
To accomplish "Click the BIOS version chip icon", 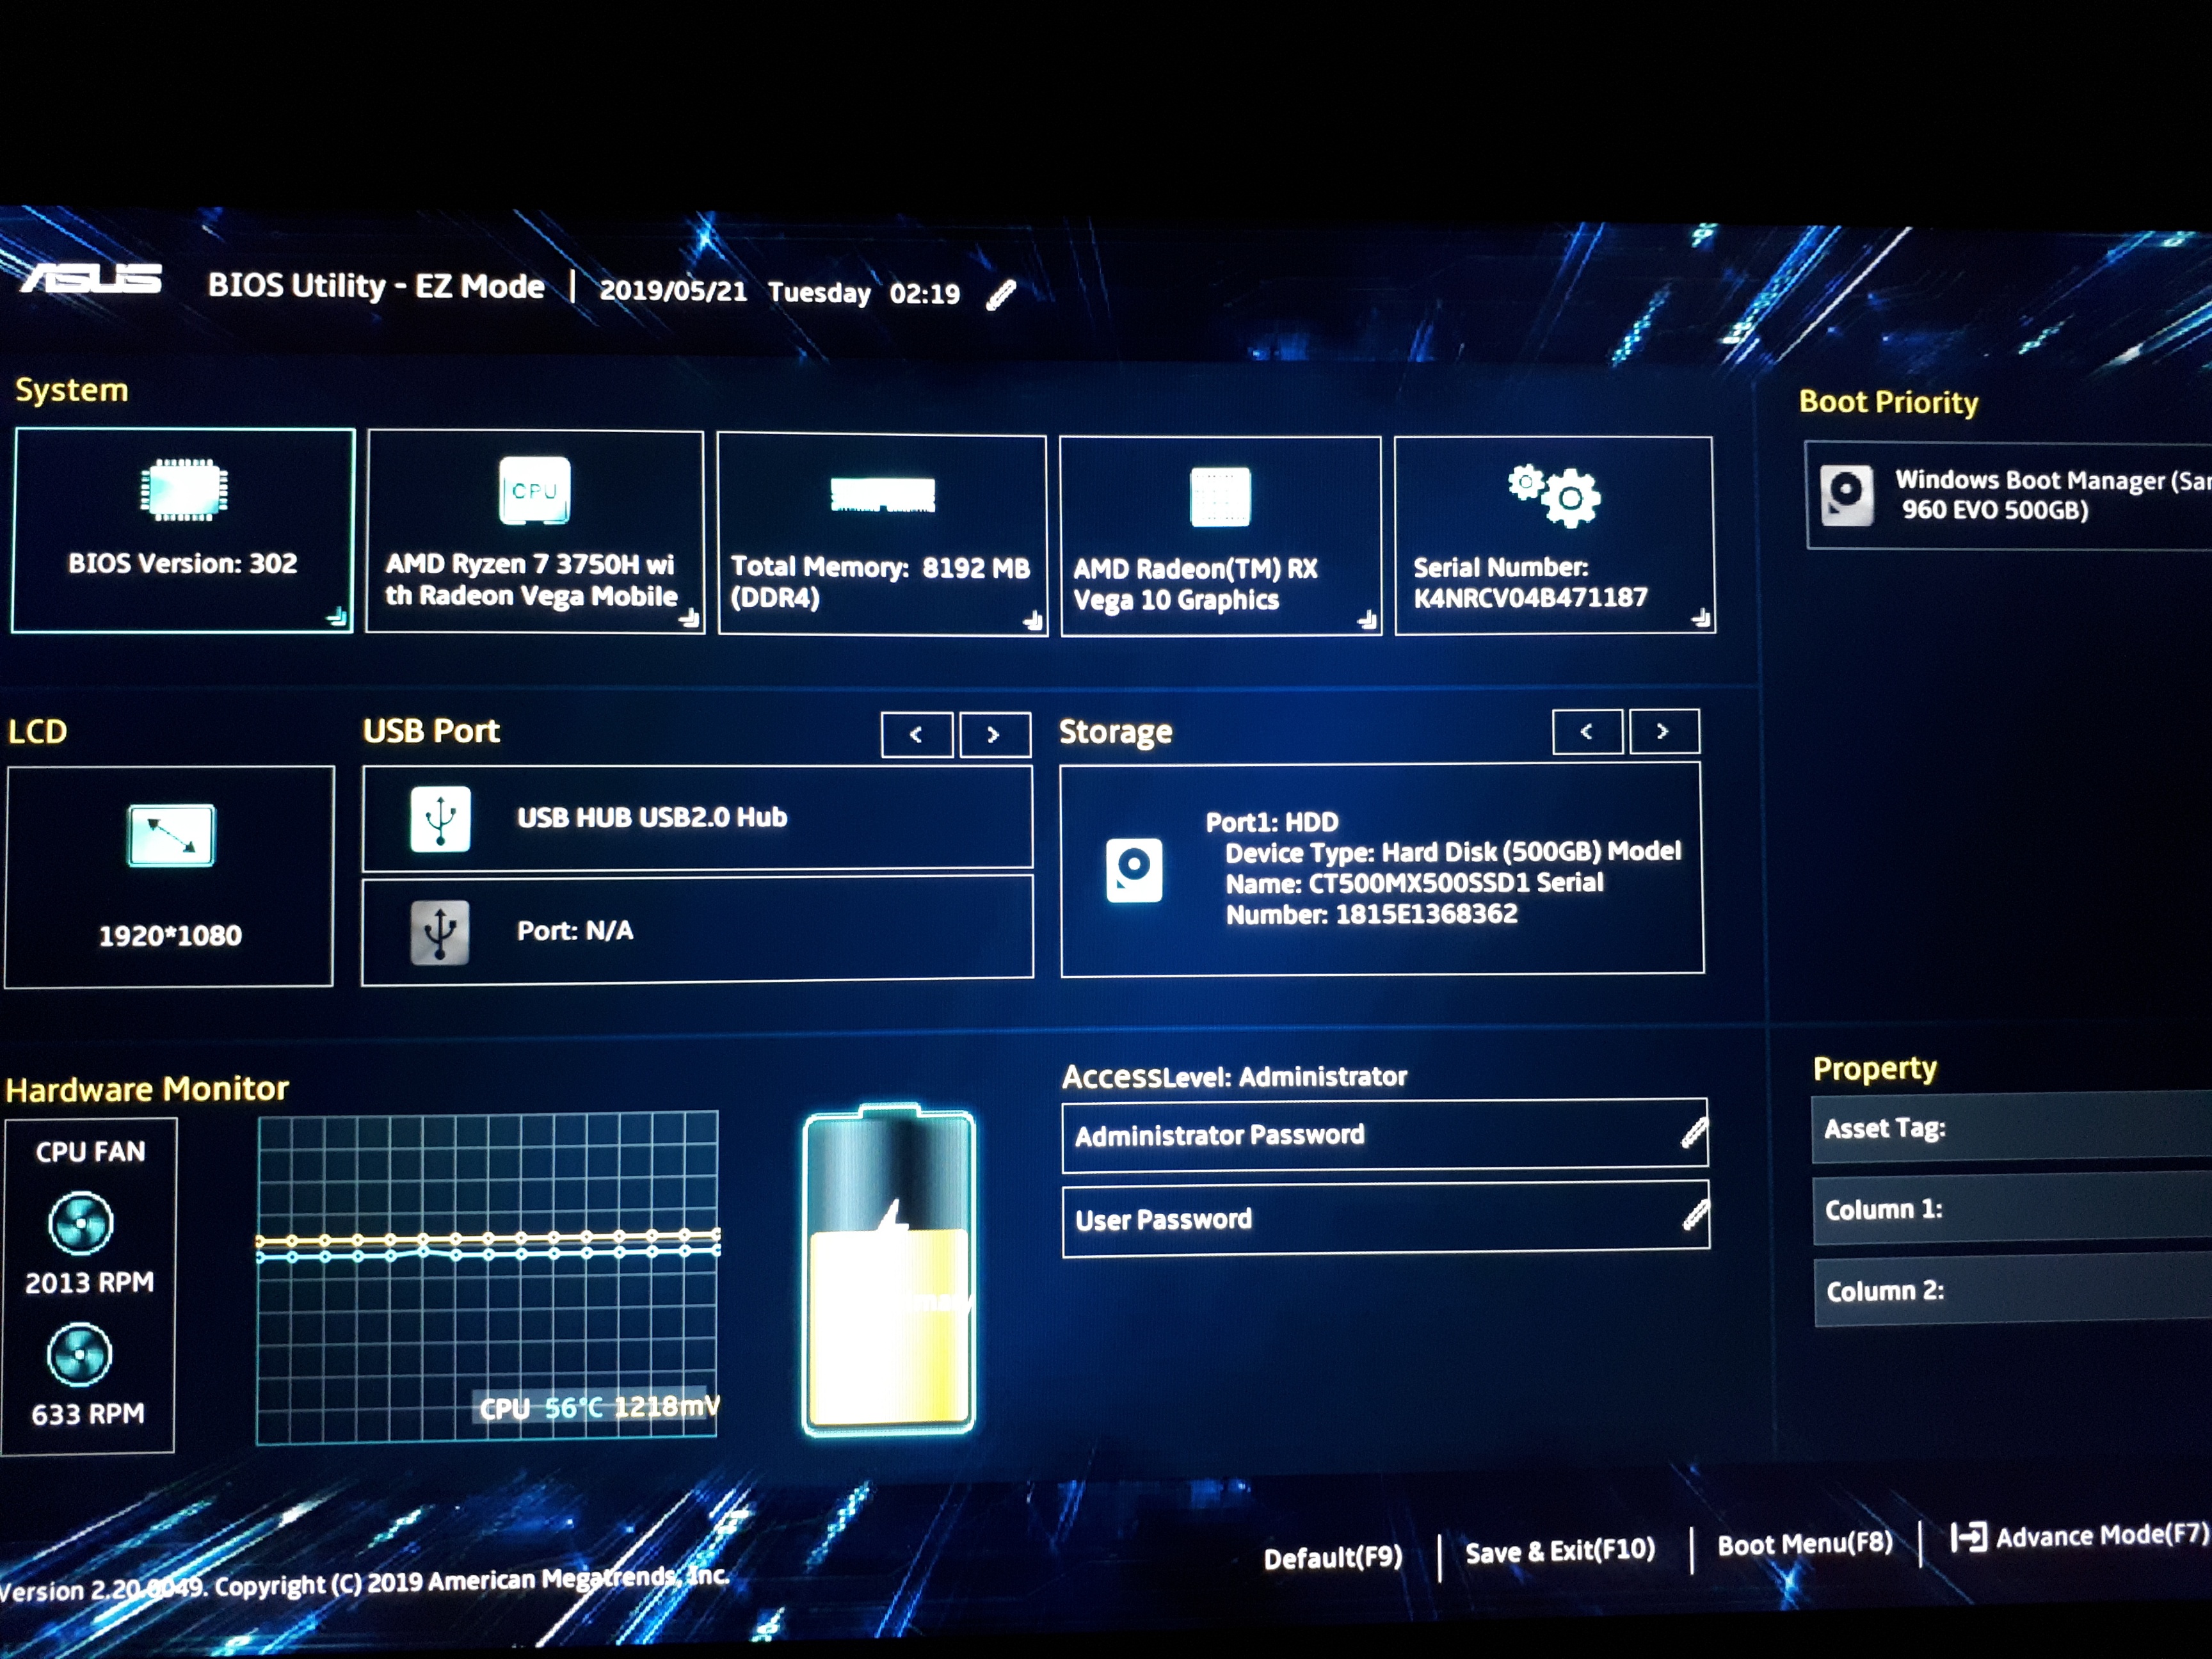I will point(184,490).
